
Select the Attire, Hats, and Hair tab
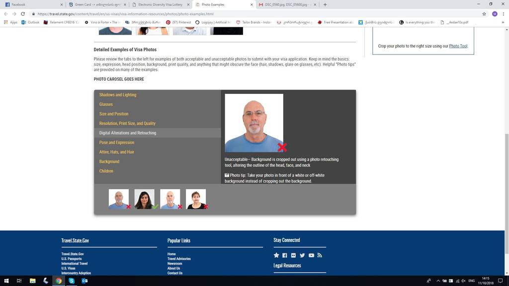coord(116,152)
